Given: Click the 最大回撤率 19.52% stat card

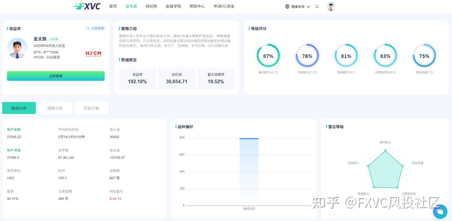Looking at the screenshot, I should (216, 79).
